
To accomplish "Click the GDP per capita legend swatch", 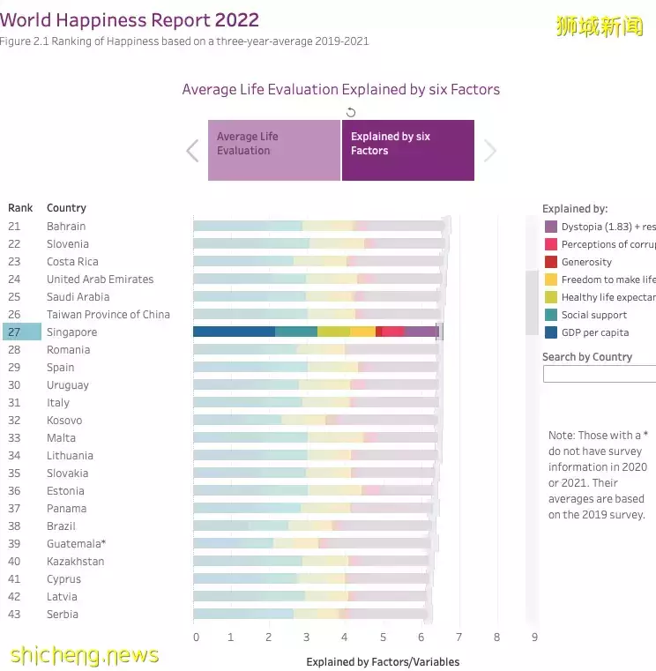I will (551, 332).
